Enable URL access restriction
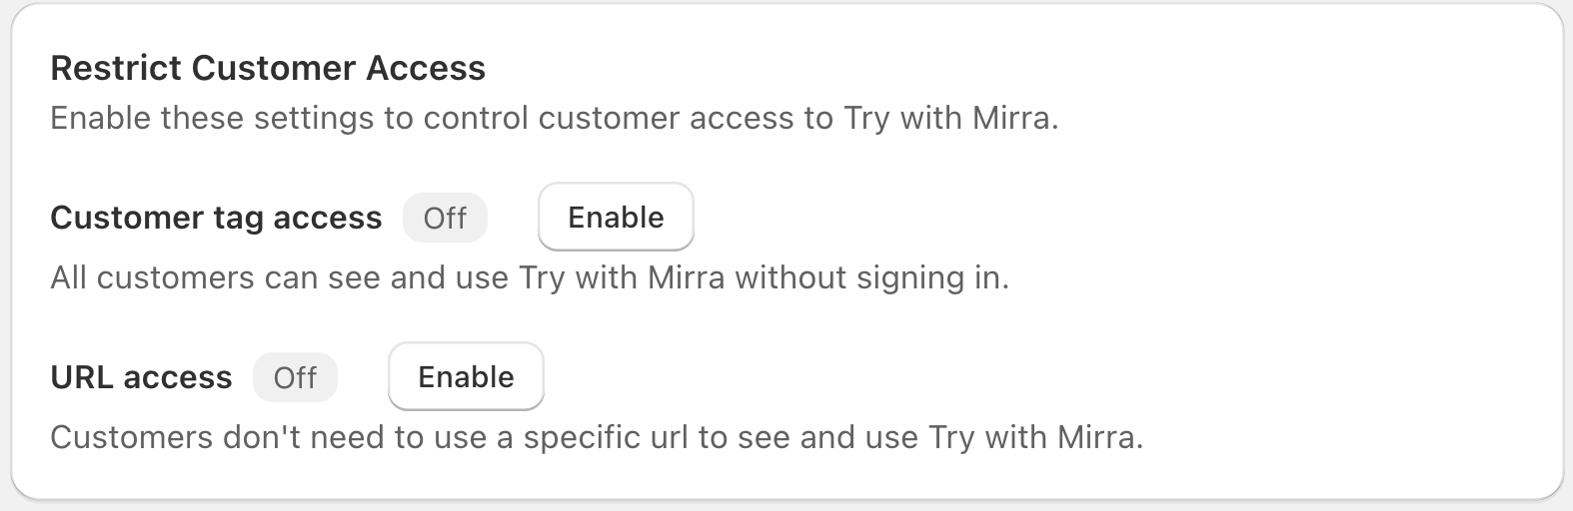This screenshot has height=511, width=1573. pyautogui.click(x=466, y=376)
